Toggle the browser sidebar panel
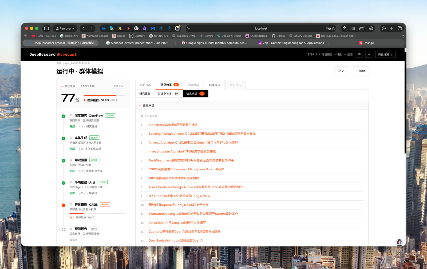Screen dimensions: 427x269 [46, 28]
